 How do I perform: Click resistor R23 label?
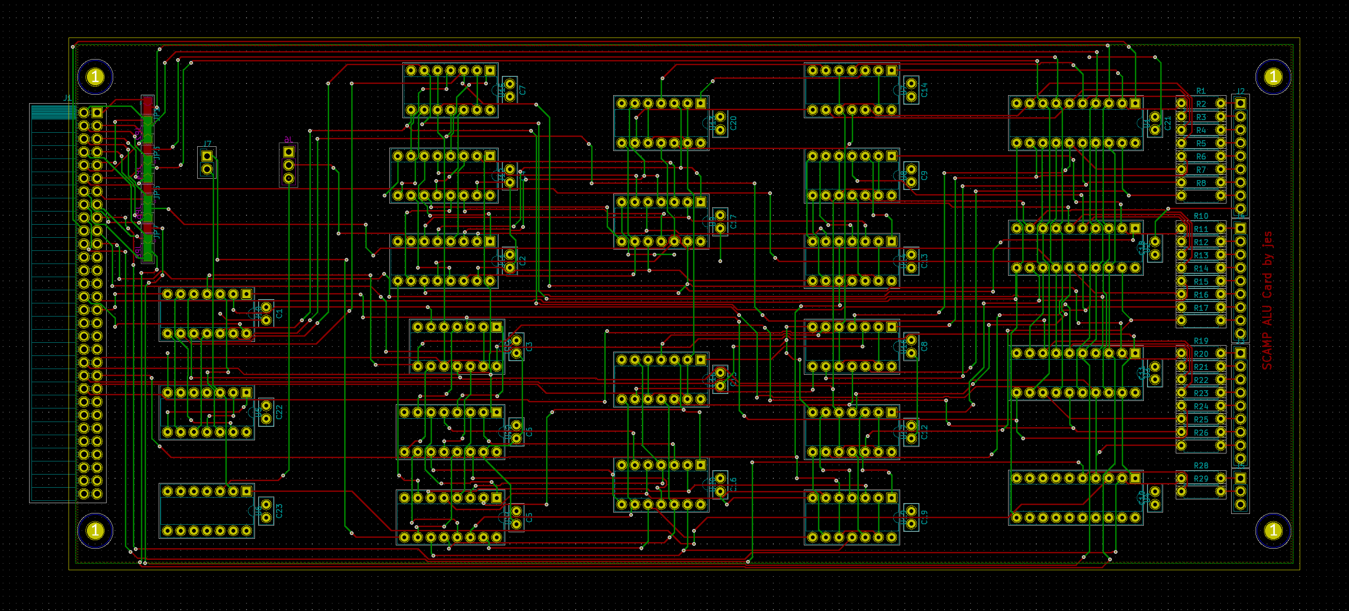pyautogui.click(x=1201, y=393)
